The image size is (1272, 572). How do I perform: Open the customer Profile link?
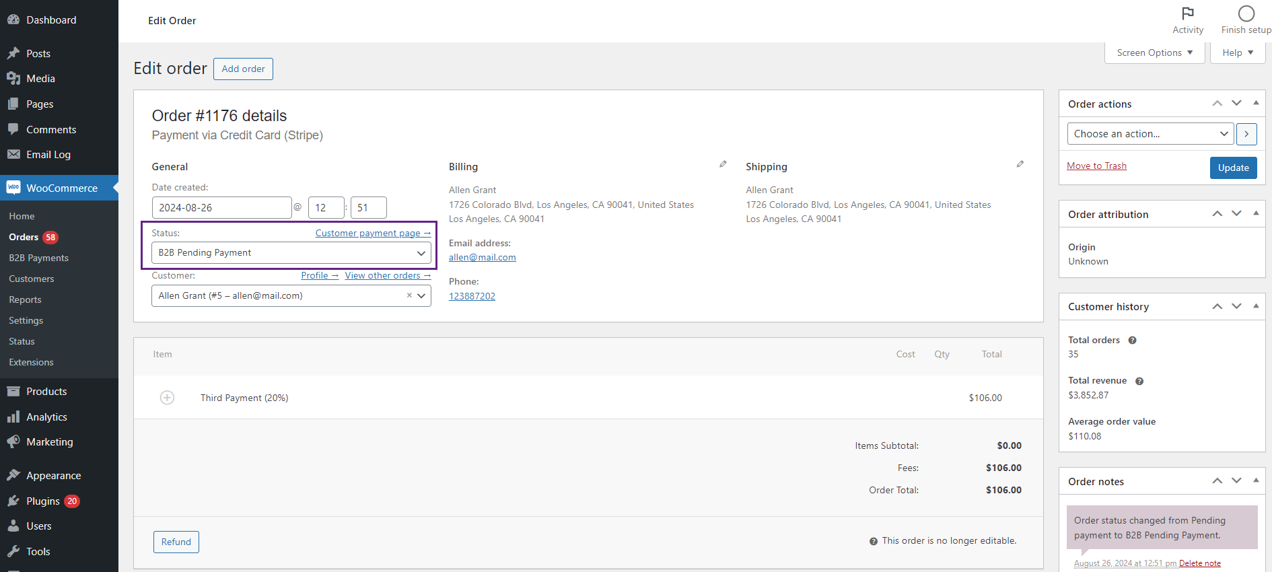click(x=320, y=275)
